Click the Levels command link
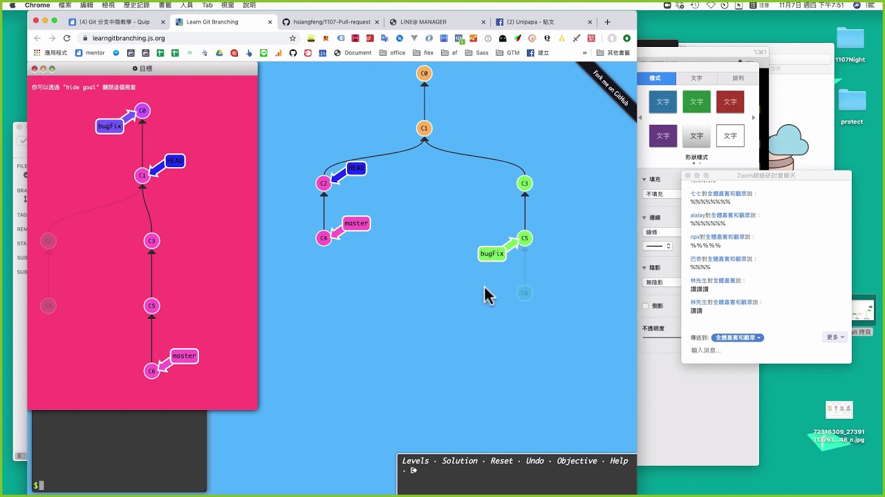Viewport: 885px width, 497px height. pyautogui.click(x=416, y=461)
